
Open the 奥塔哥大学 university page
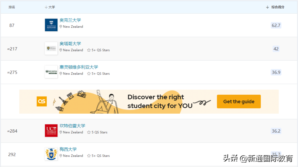[70, 43]
